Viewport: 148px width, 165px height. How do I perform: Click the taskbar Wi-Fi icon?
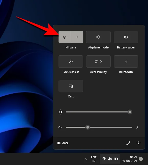[104, 159]
